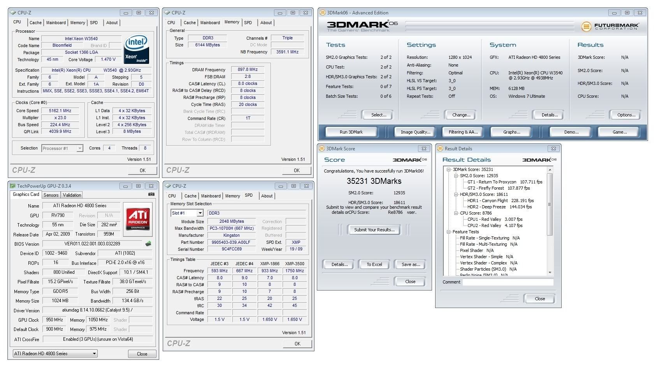Collapse the HDR/SM3.0 Score: 18611 node
This screenshot has width=657, height=368.
[456, 194]
